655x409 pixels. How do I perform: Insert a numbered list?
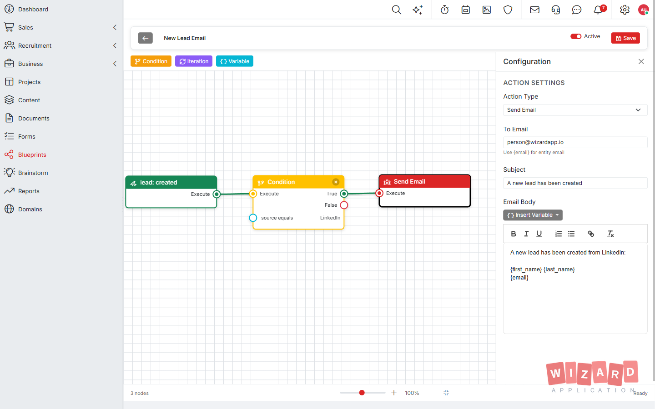click(x=559, y=234)
